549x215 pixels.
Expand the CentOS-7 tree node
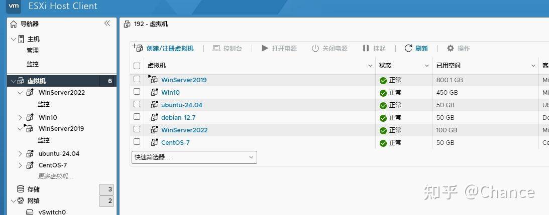pos(20,165)
